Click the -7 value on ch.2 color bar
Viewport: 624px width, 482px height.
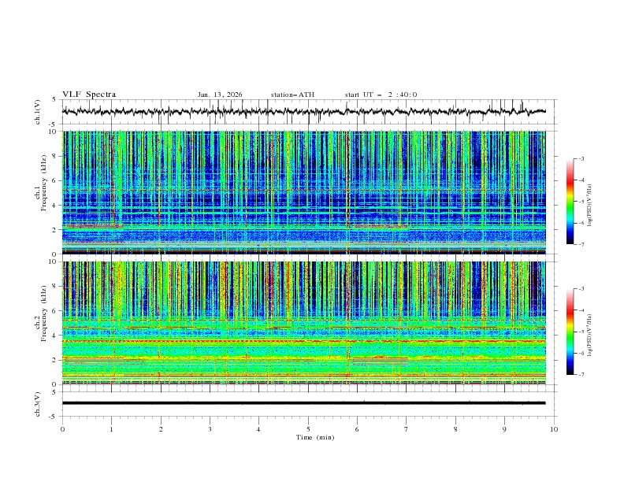[x=581, y=375]
